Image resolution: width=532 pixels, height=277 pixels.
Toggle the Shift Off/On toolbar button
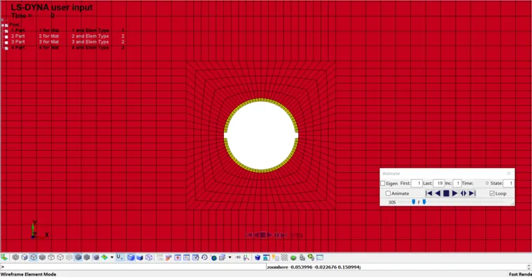click(160, 257)
